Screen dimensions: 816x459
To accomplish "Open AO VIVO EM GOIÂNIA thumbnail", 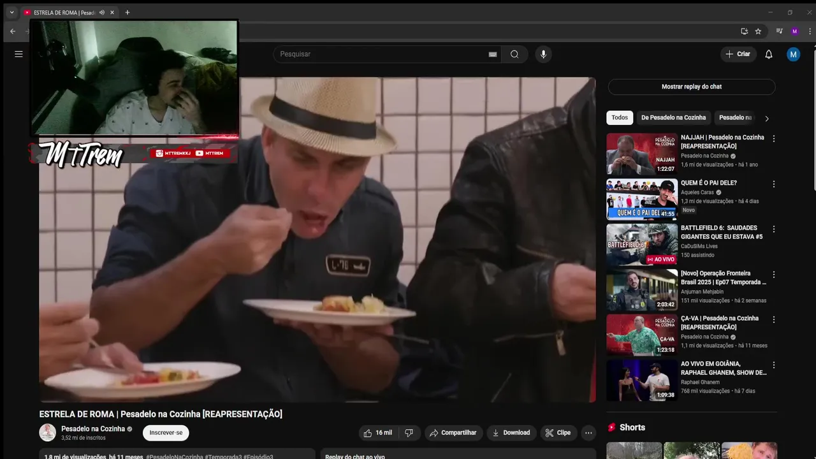I will [642, 380].
